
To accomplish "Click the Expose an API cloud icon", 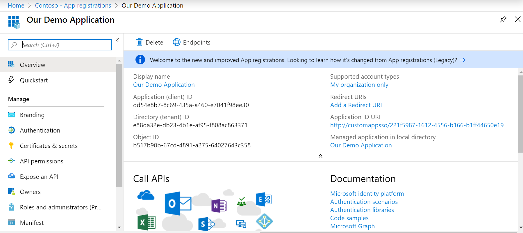I will [11, 176].
